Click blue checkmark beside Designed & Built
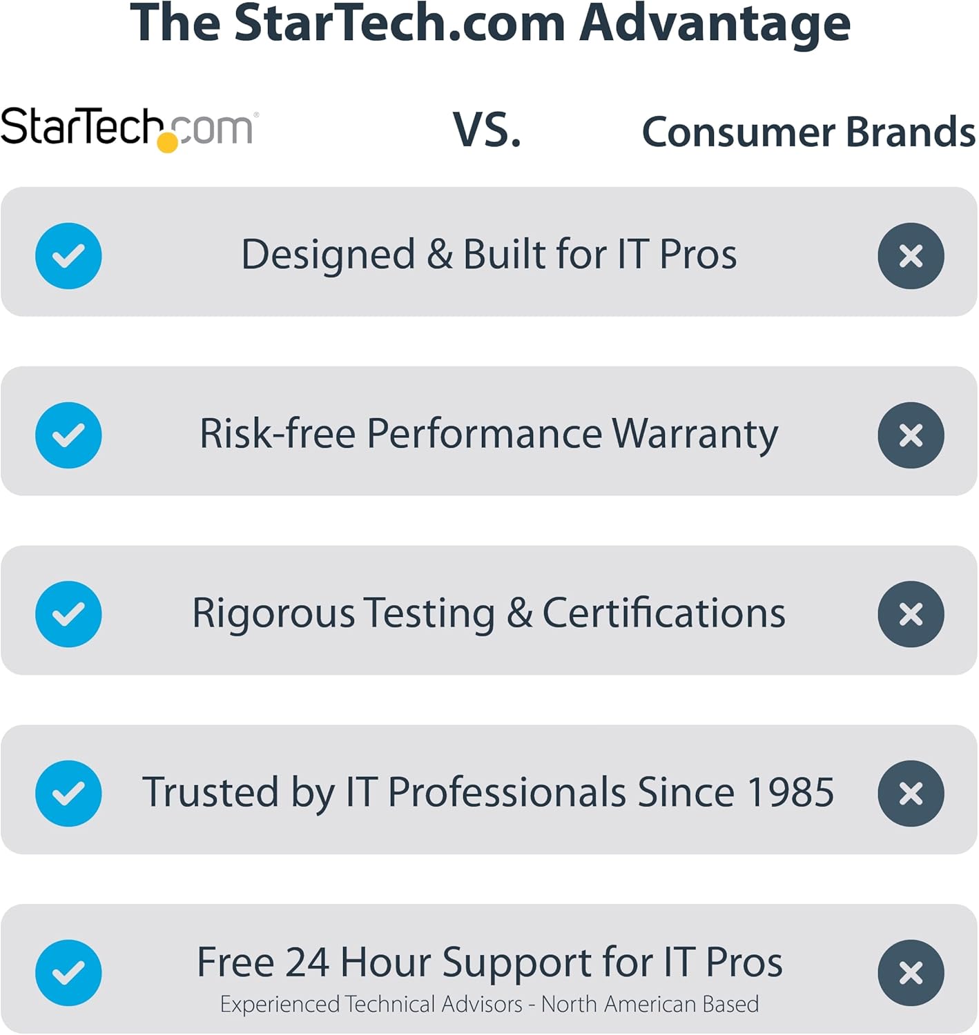The height and width of the screenshot is (1035, 979). [x=68, y=256]
